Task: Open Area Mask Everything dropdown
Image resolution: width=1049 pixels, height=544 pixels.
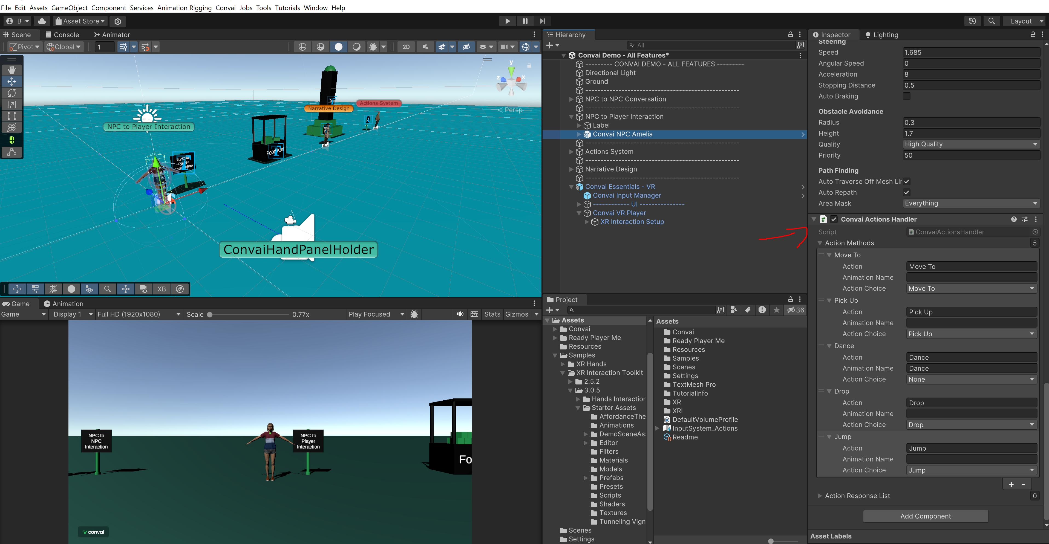Action: [971, 203]
